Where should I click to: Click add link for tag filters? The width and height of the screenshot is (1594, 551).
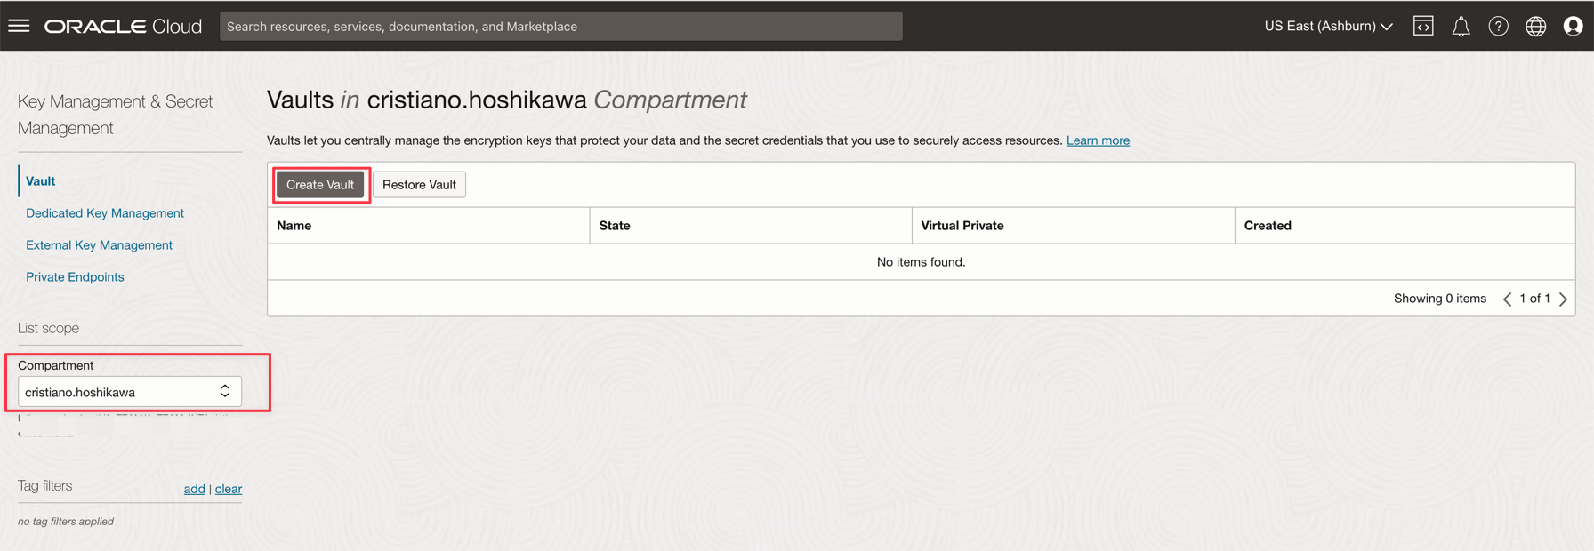(194, 489)
